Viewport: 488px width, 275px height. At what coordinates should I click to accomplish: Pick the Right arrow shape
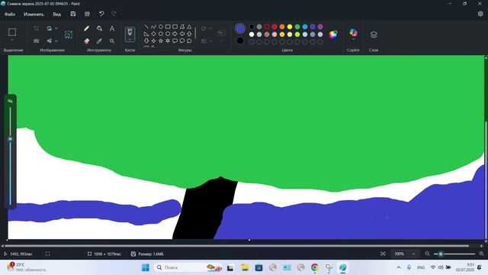pyautogui.click(x=175, y=34)
